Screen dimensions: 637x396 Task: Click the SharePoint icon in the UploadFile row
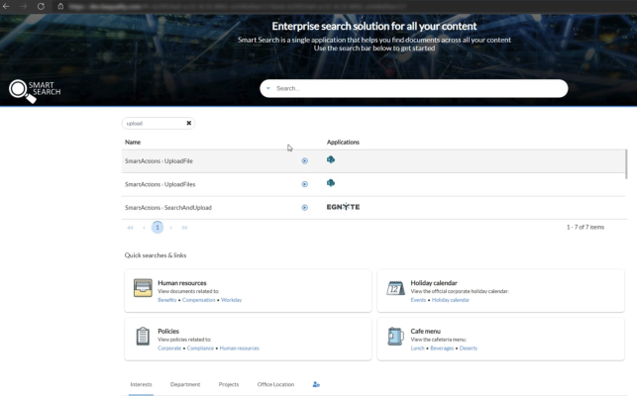point(331,159)
